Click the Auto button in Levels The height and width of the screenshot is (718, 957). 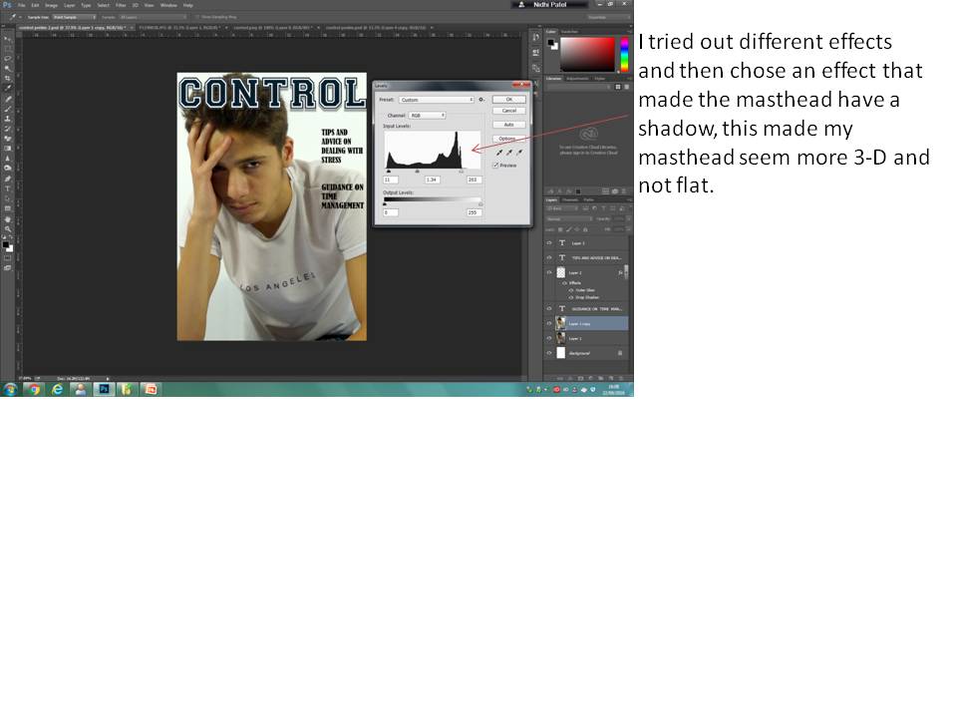509,125
